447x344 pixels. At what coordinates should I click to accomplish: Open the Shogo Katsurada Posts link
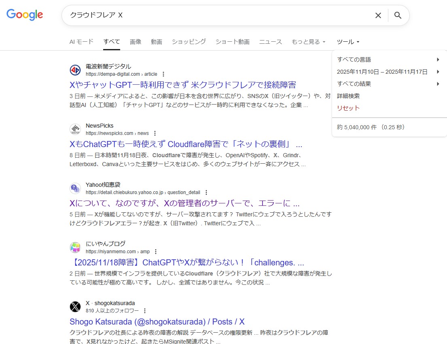(157, 322)
